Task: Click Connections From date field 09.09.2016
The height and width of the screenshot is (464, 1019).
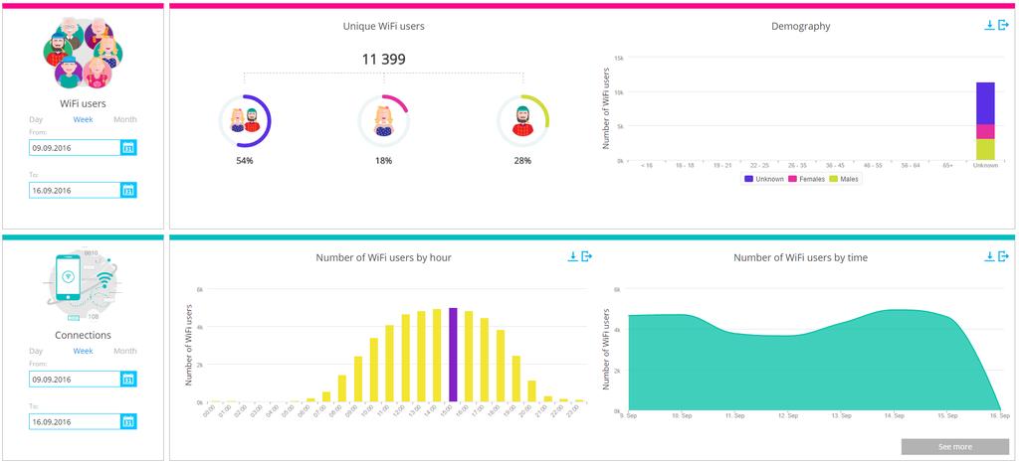Action: pyautogui.click(x=75, y=379)
